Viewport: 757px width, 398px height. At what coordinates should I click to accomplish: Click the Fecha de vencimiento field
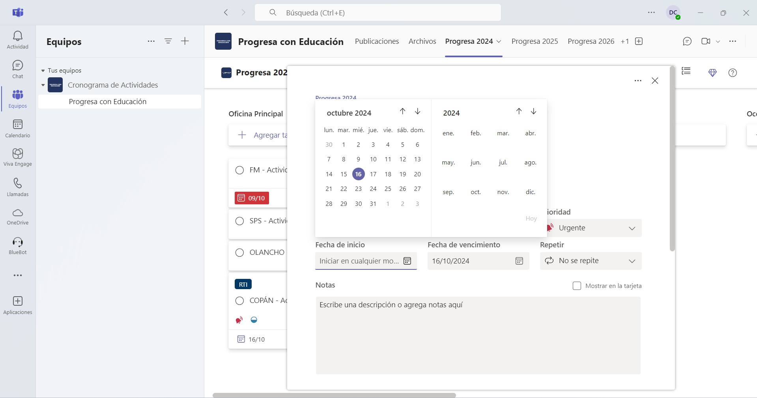pos(478,261)
